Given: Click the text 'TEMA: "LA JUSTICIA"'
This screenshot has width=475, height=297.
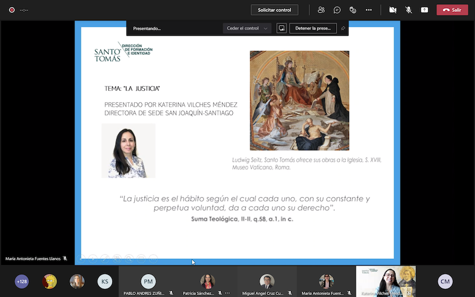Looking at the screenshot, I should 132,89.
